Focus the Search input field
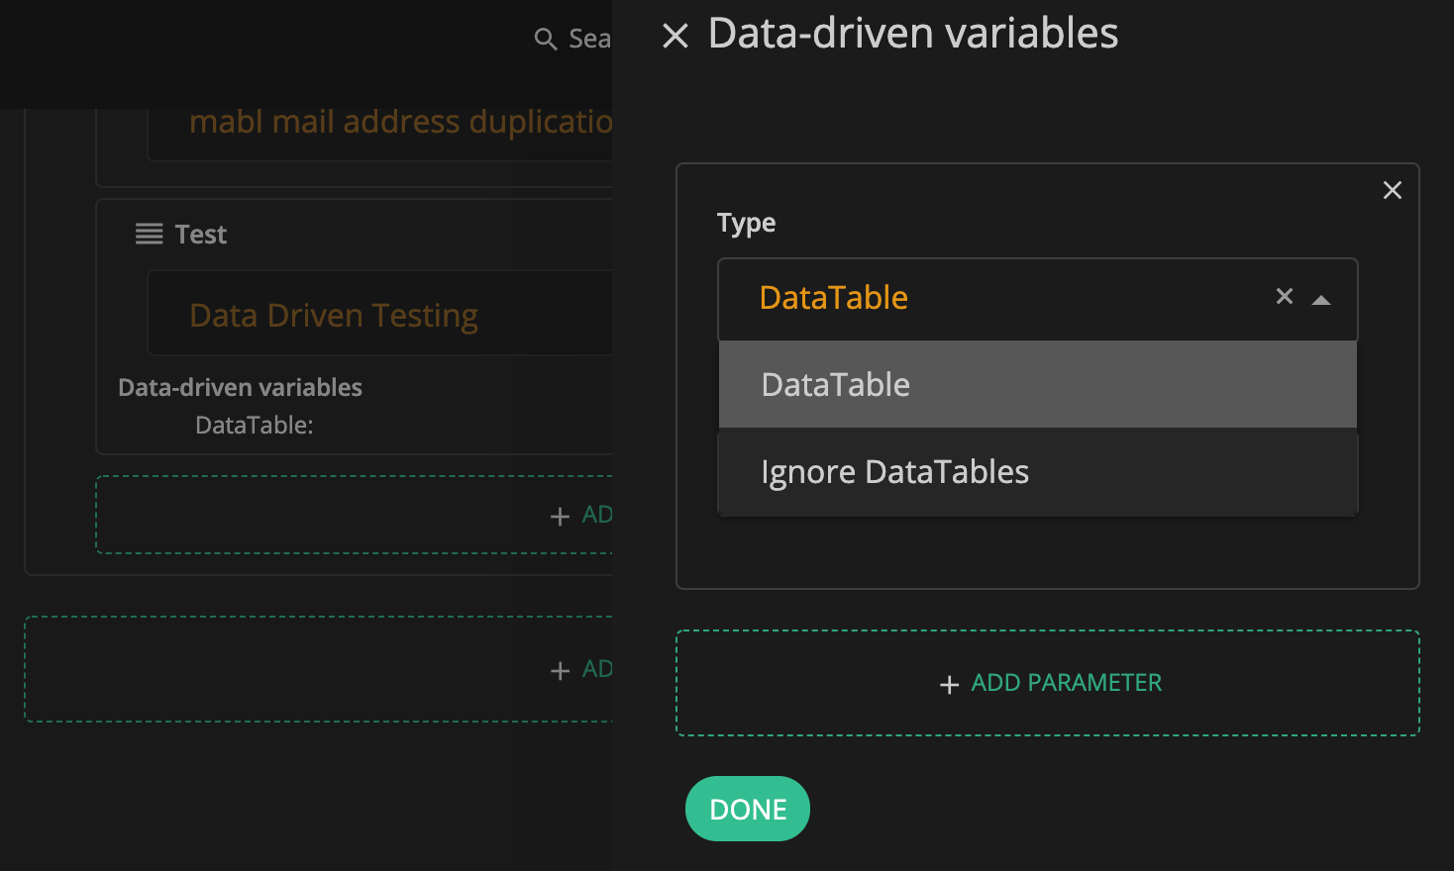The width and height of the screenshot is (1454, 871). tap(589, 40)
